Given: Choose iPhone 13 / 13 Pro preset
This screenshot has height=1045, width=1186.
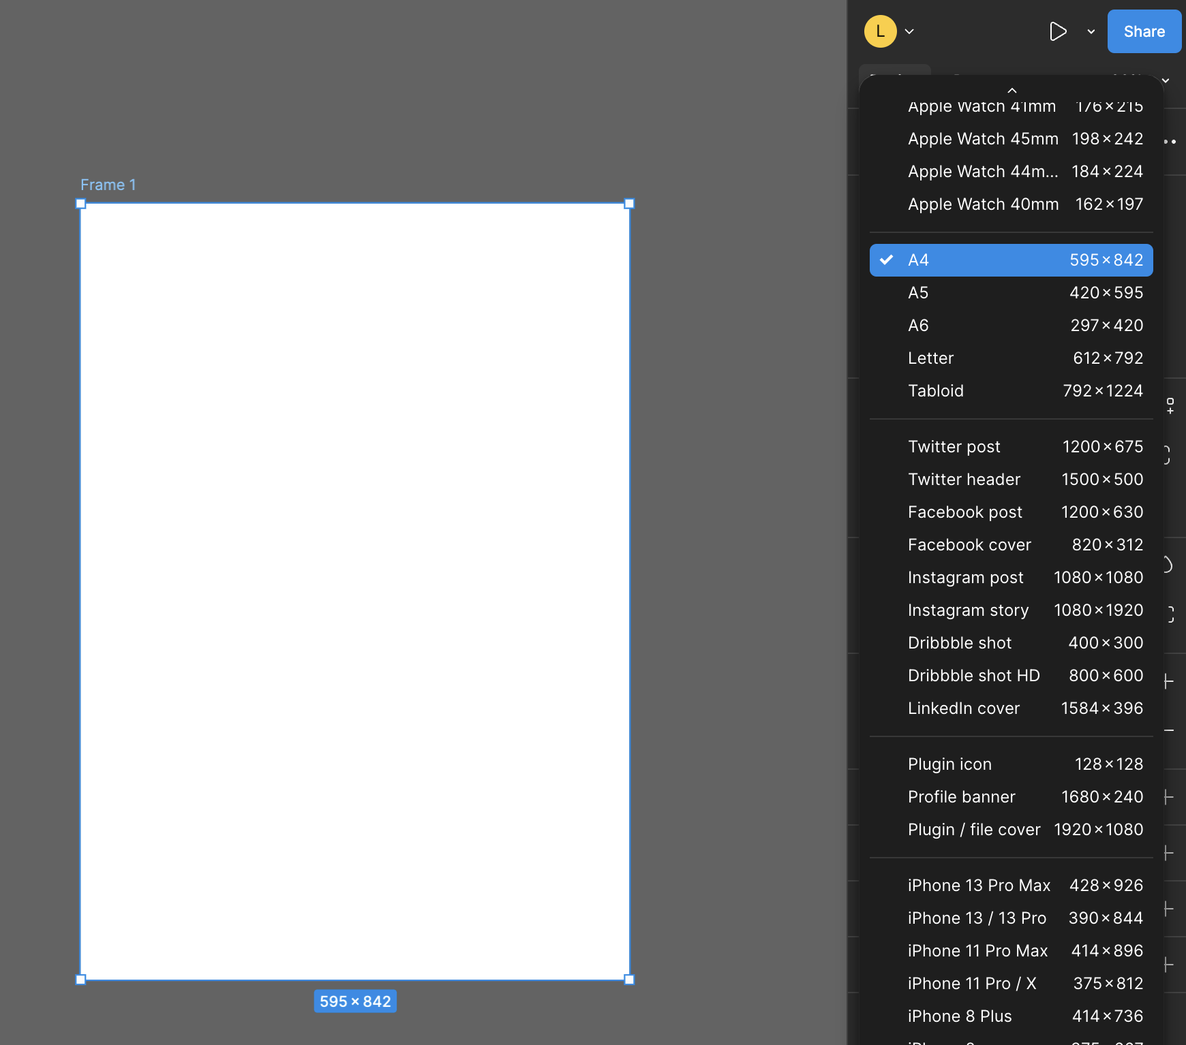Looking at the screenshot, I should 1012,918.
